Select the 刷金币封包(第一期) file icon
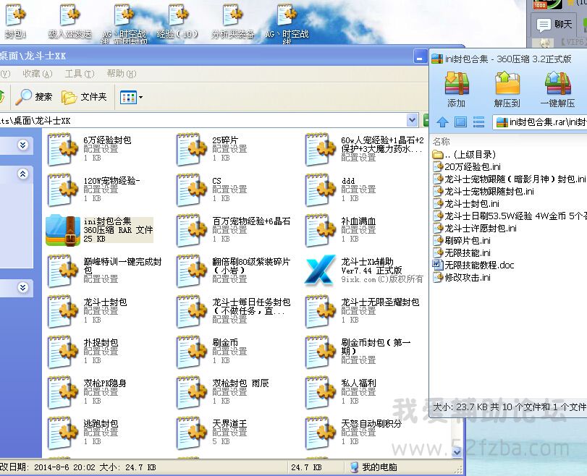Screen dimensions: 587x476 (320, 352)
